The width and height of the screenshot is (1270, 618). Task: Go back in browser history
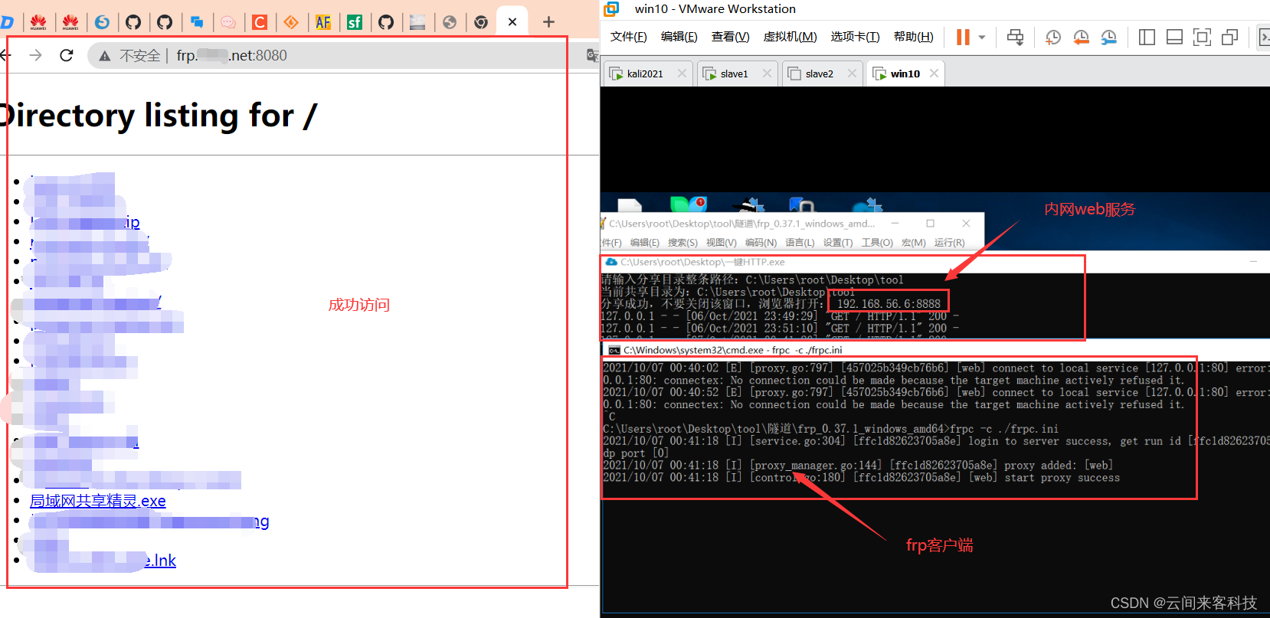click(5, 55)
